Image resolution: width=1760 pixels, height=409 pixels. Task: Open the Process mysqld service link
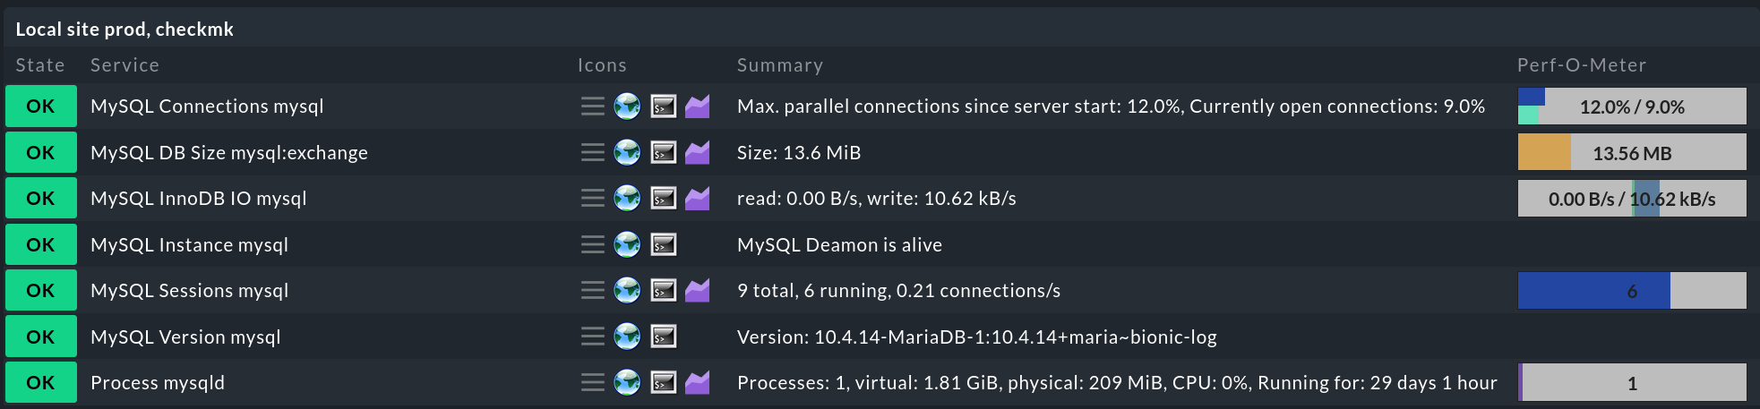tap(158, 383)
